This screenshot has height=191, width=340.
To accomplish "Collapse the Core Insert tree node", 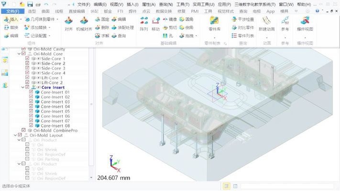I will (23, 87).
